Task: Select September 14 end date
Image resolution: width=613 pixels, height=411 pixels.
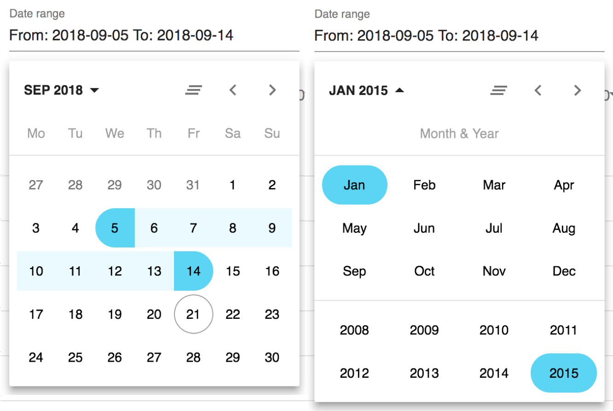Action: coord(194,271)
